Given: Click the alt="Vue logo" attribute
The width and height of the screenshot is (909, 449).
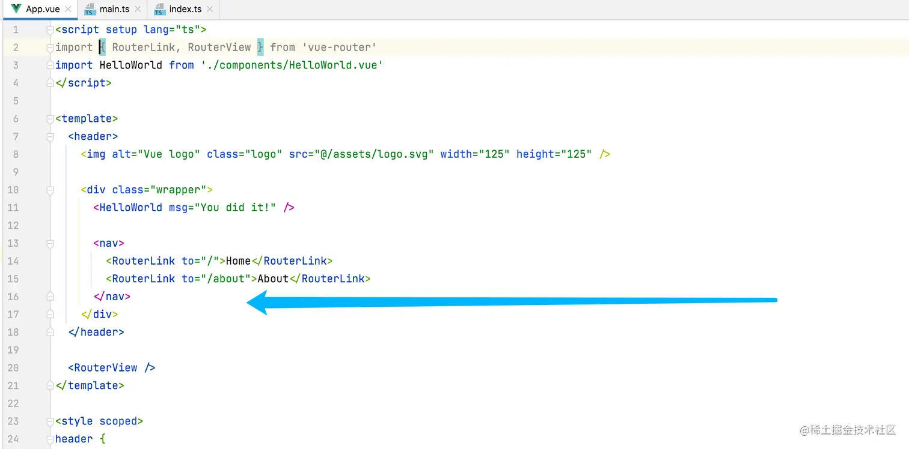Looking at the screenshot, I should pos(156,154).
